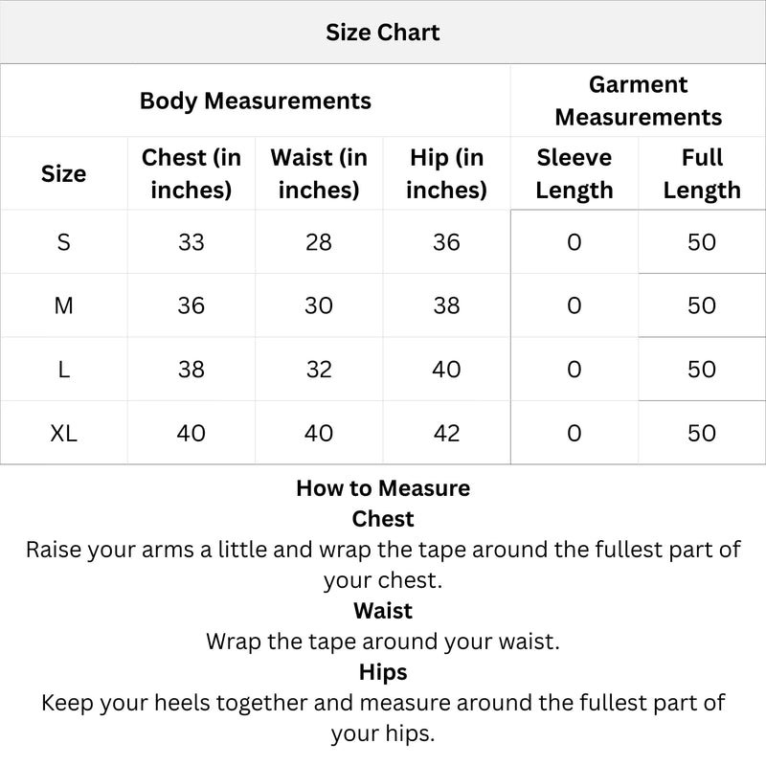
Task: Select the Body Measurements header
Action: point(255,101)
